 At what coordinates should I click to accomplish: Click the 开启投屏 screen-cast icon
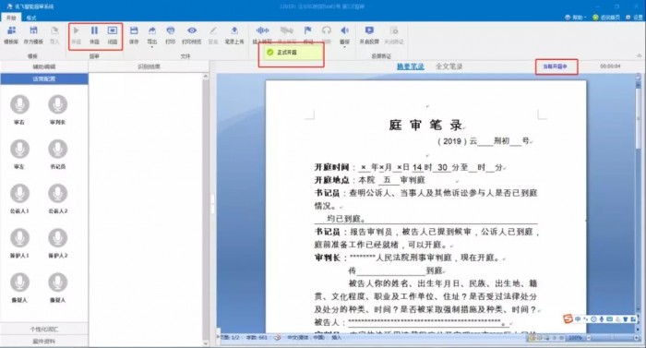pyautogui.click(x=369, y=35)
